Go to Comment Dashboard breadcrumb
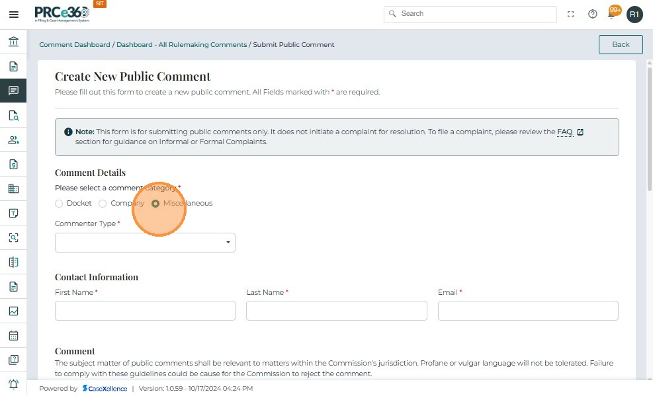 point(75,45)
